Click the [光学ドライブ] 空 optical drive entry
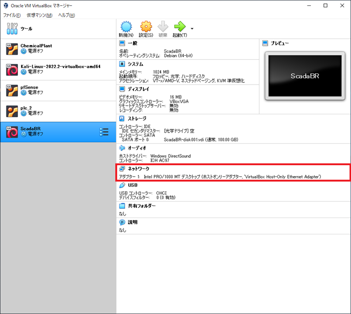351x314 pixels. [179, 131]
